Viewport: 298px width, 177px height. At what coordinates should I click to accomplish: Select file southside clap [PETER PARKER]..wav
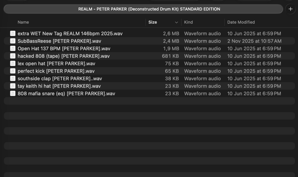tap(60, 78)
